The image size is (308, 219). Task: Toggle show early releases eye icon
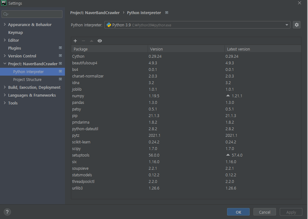pos(100,41)
